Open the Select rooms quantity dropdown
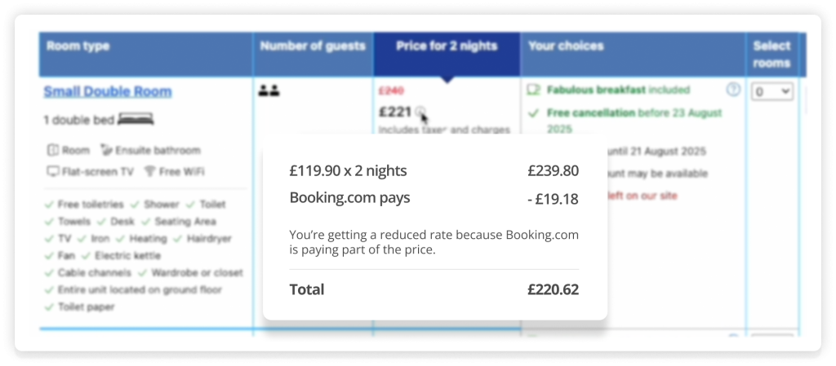This screenshot has width=836, height=366. 772,92
